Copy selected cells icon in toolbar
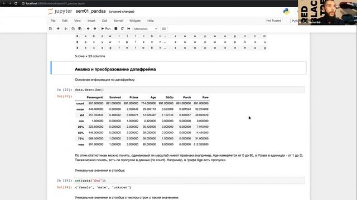This screenshot has height=200, width=357. tap(73, 28)
